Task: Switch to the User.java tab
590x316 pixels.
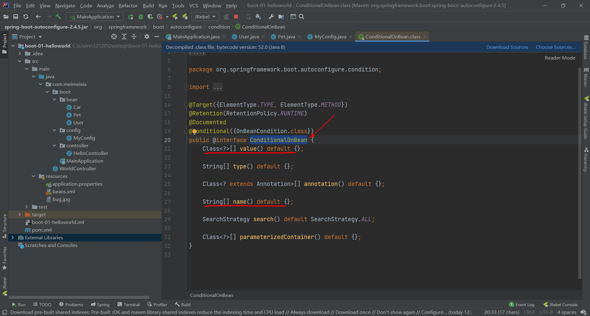Action: pyautogui.click(x=249, y=37)
